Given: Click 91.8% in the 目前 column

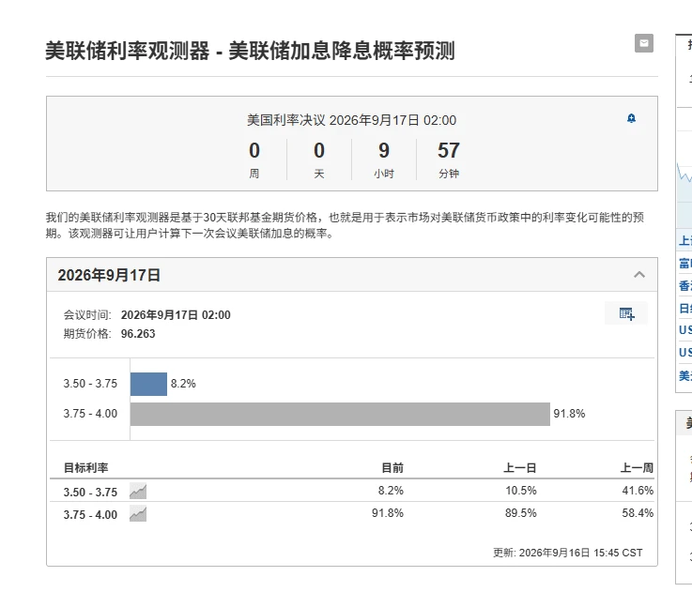Looking at the screenshot, I should [x=388, y=513].
